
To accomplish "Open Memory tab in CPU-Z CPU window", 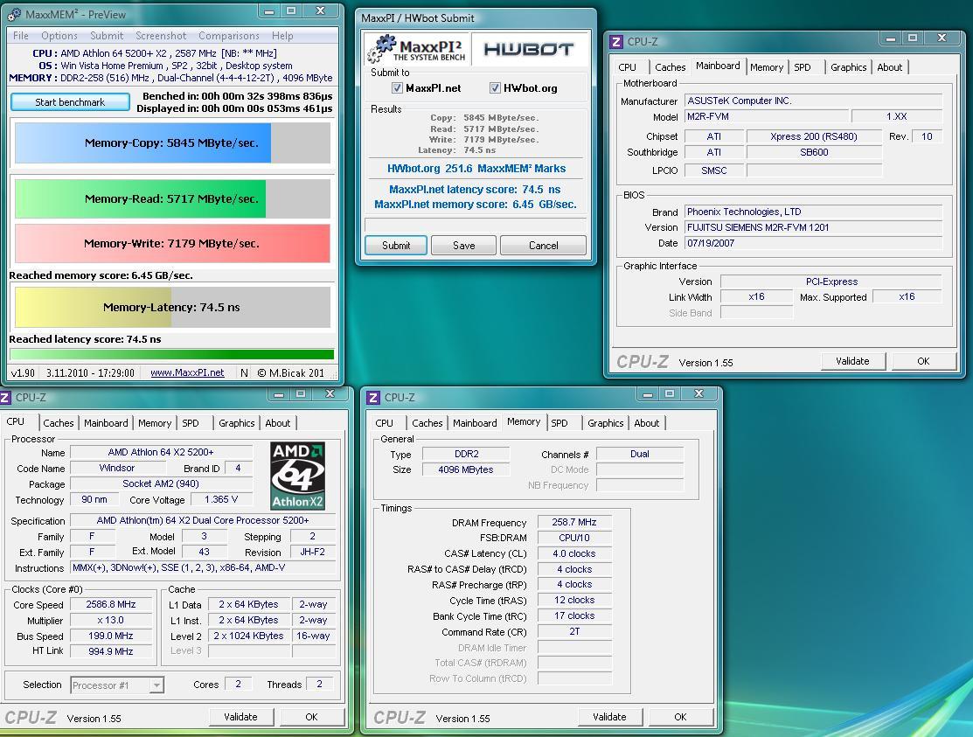I will (x=155, y=423).
